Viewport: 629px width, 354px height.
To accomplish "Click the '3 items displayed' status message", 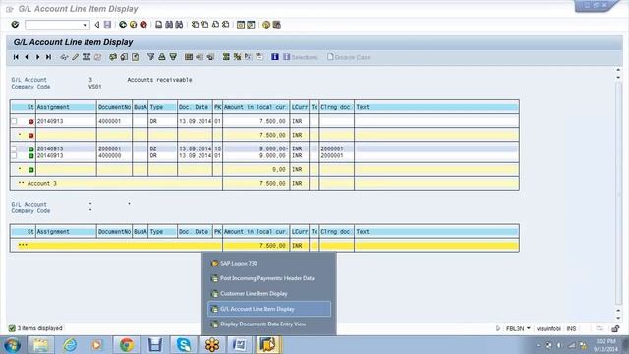I will pyautogui.click(x=39, y=328).
